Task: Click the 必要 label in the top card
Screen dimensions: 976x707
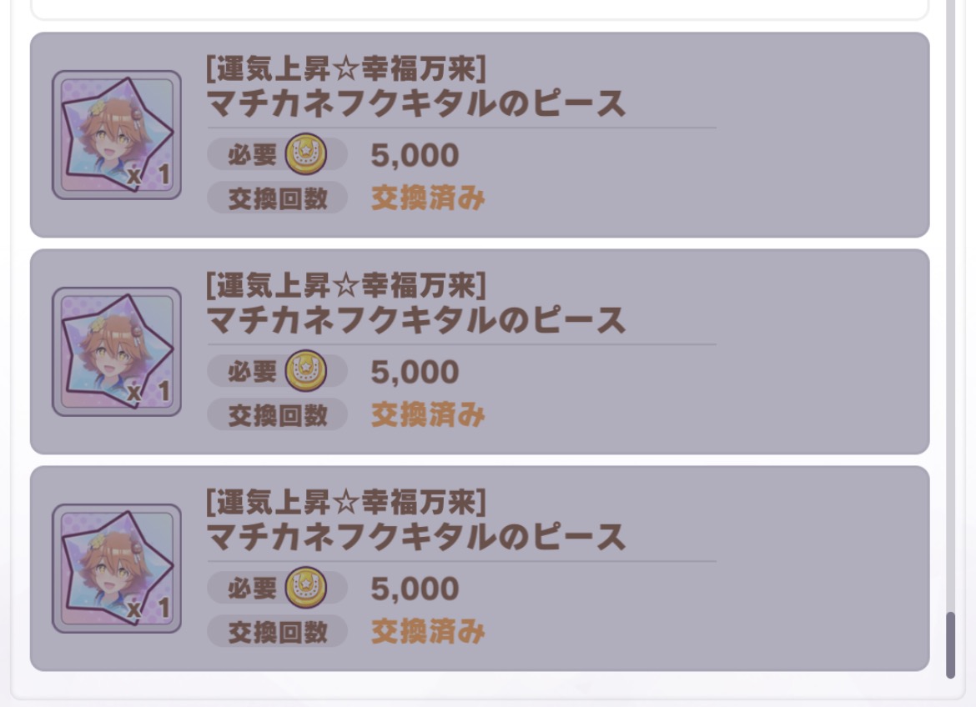Action: pos(251,155)
